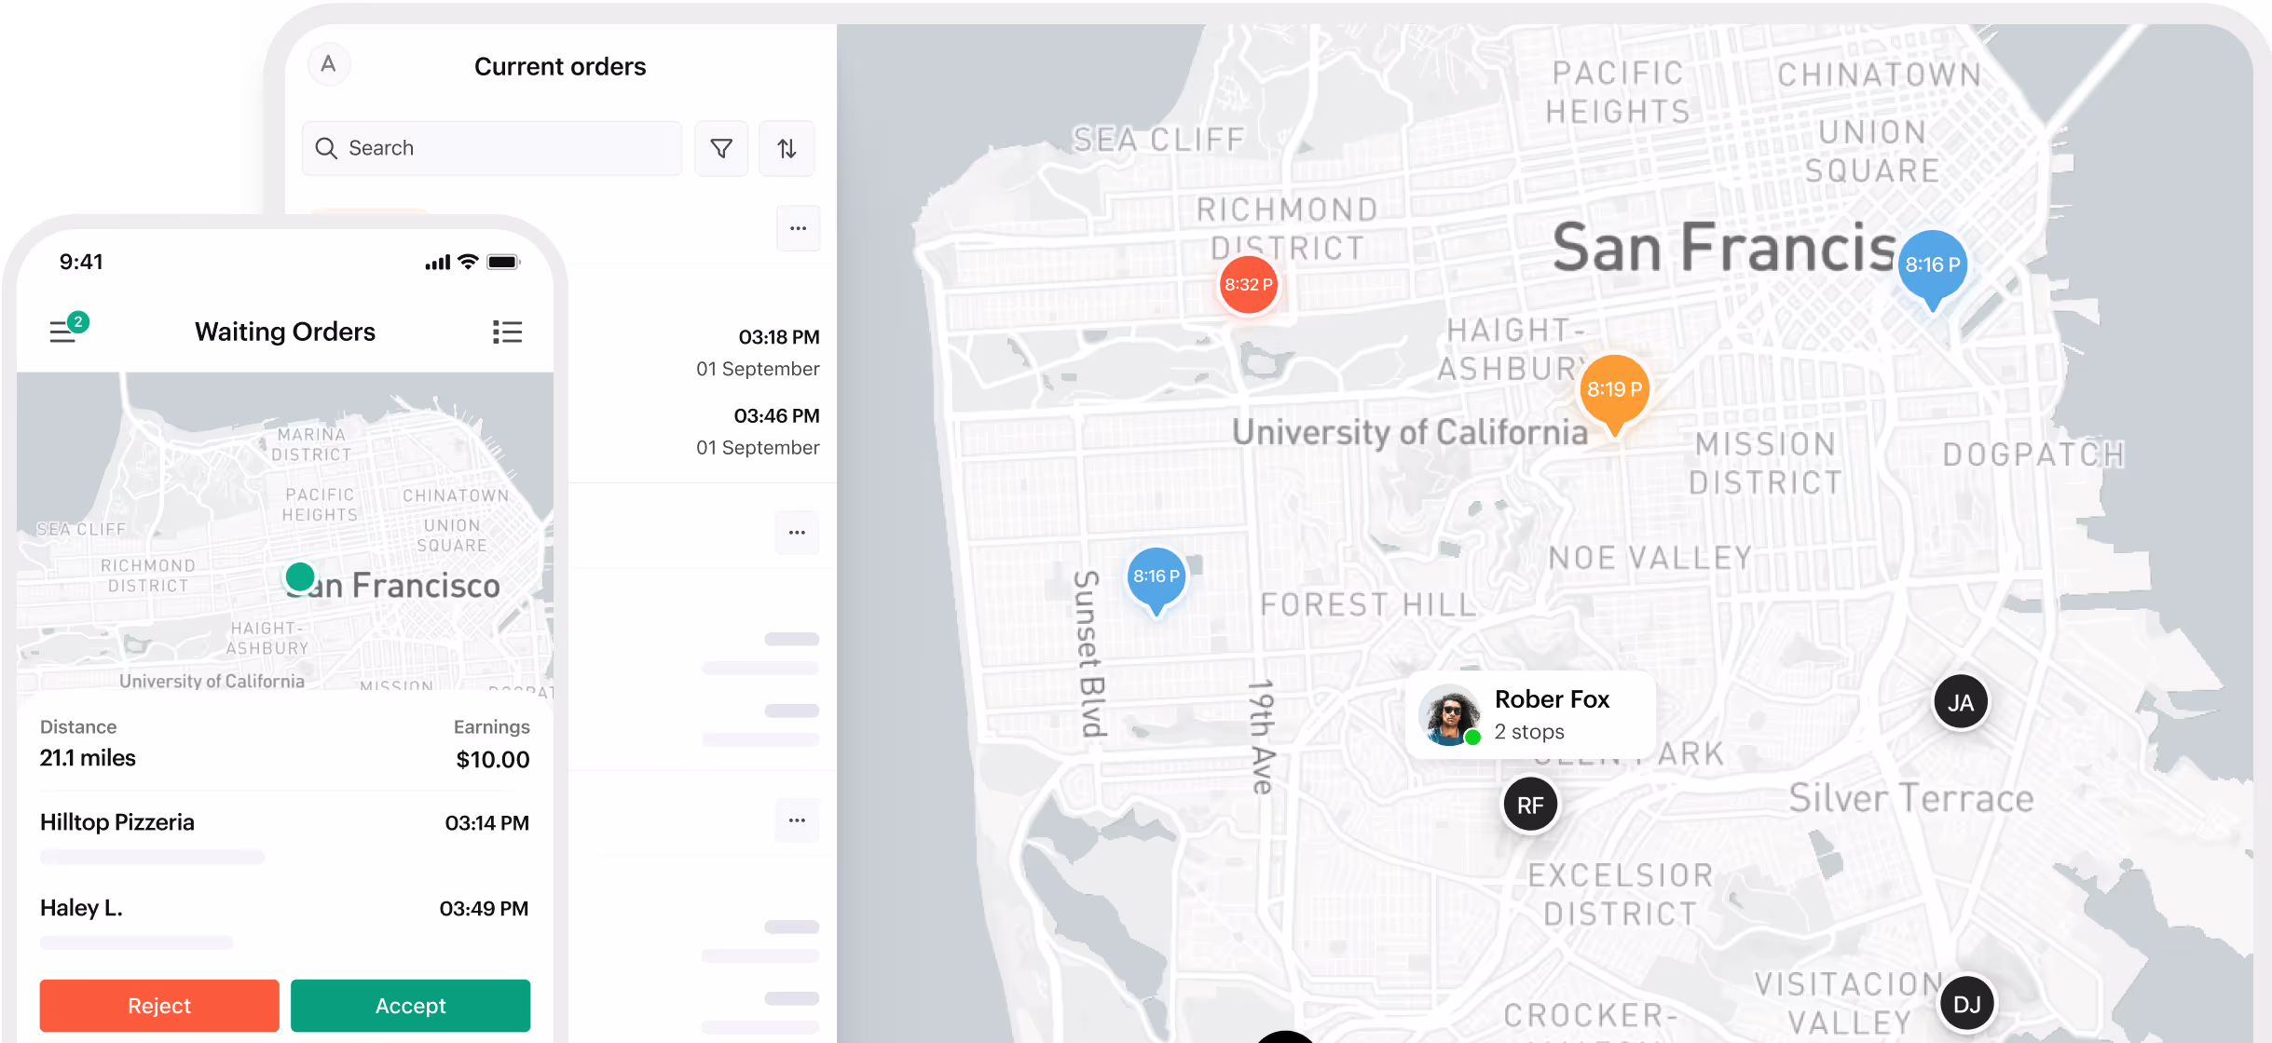This screenshot has width=2272, height=1043.
Task: Open the first order's three-dot menu above 03:18 PM
Action: pos(799,228)
